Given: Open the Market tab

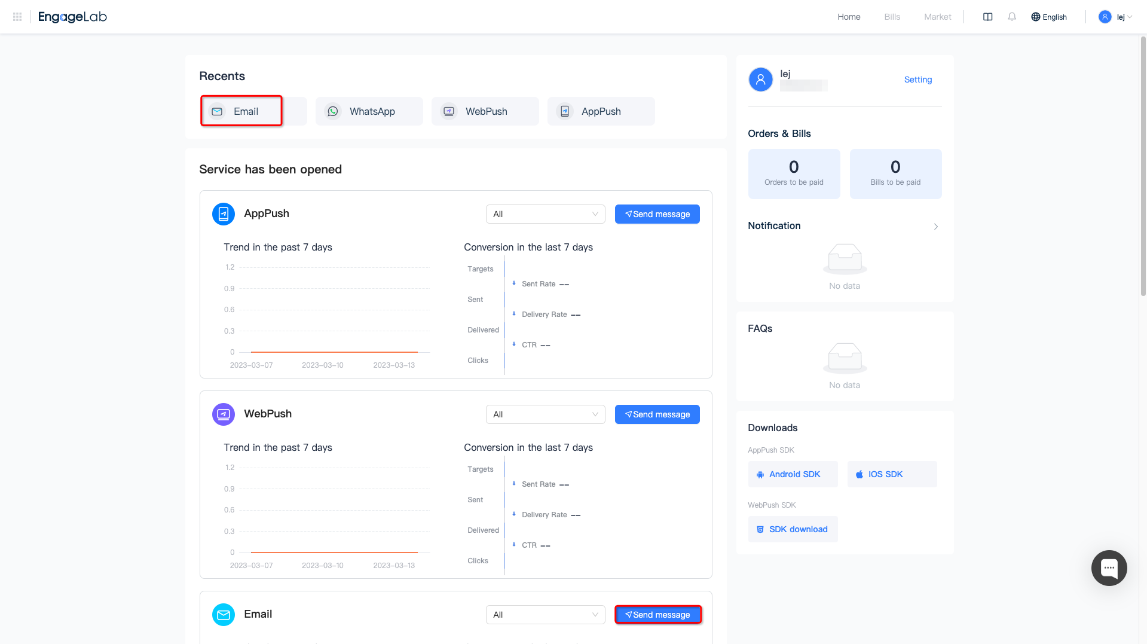Looking at the screenshot, I should (938, 17).
